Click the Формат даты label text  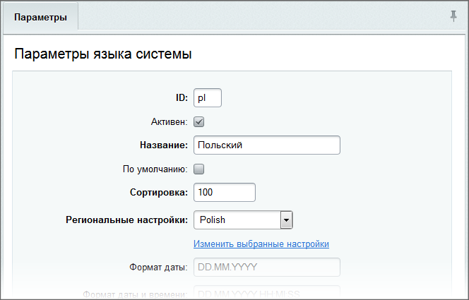[158, 268]
